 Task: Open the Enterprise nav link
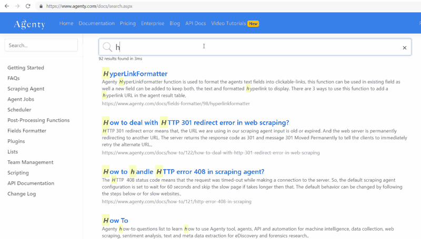tap(153, 23)
